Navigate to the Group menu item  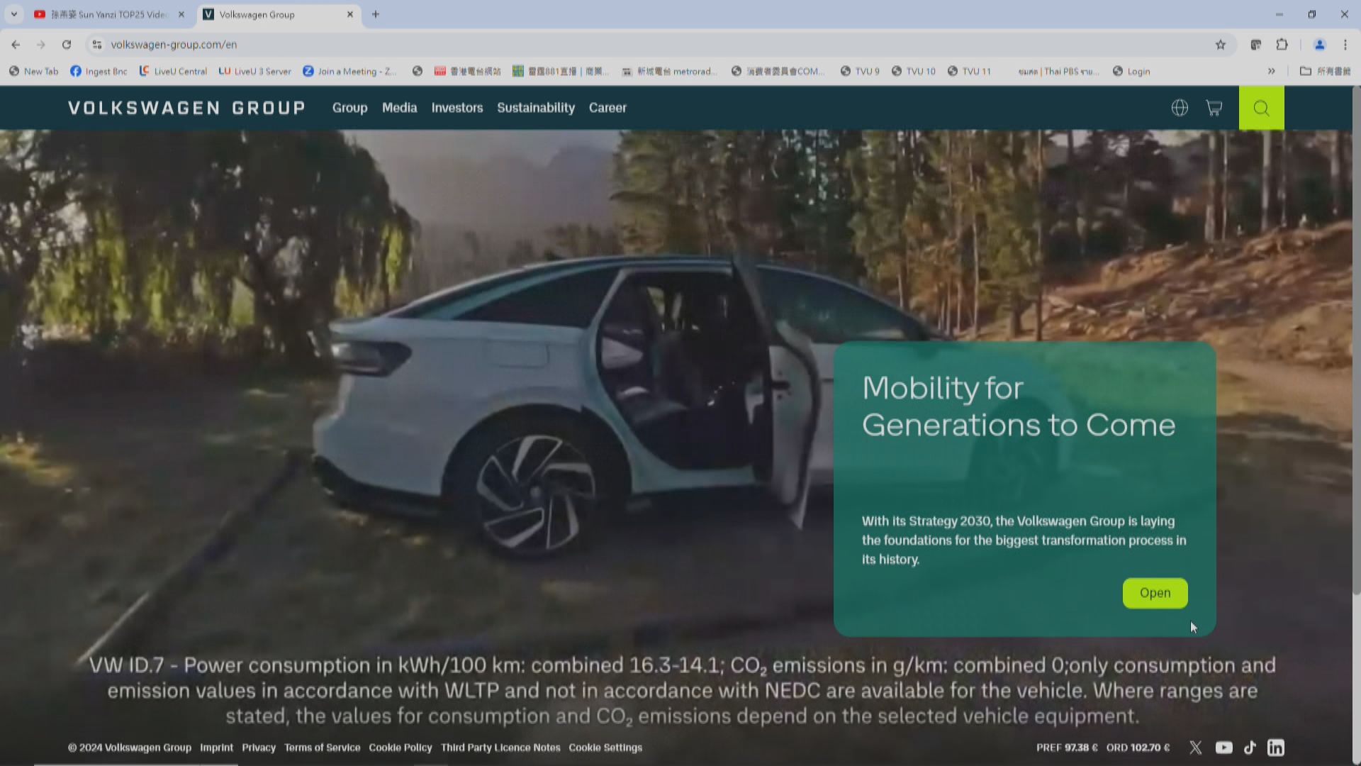[349, 108]
